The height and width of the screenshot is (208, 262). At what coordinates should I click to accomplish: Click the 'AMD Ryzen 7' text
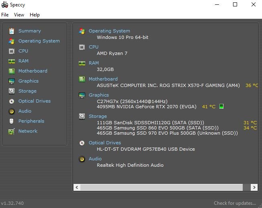112,53
